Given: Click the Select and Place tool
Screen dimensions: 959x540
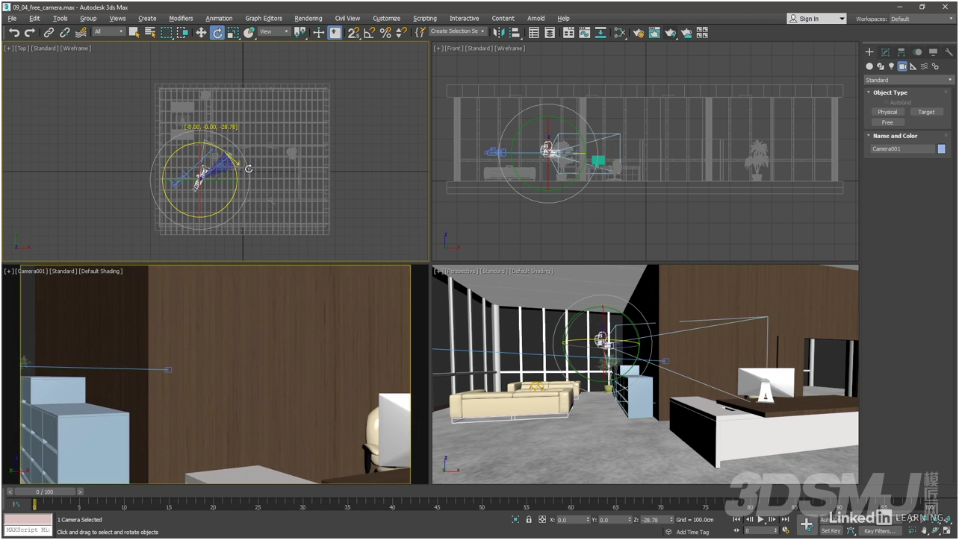Looking at the screenshot, I should click(x=249, y=32).
